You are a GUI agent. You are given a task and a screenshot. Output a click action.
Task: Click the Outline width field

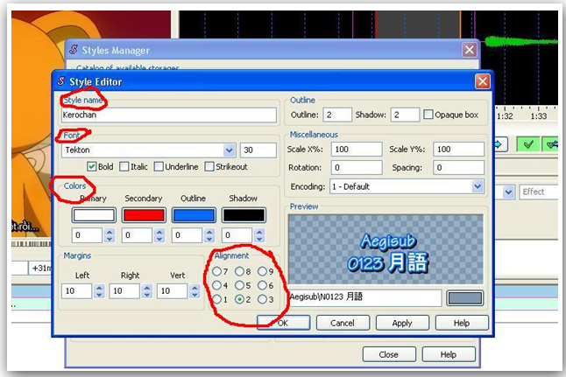337,115
